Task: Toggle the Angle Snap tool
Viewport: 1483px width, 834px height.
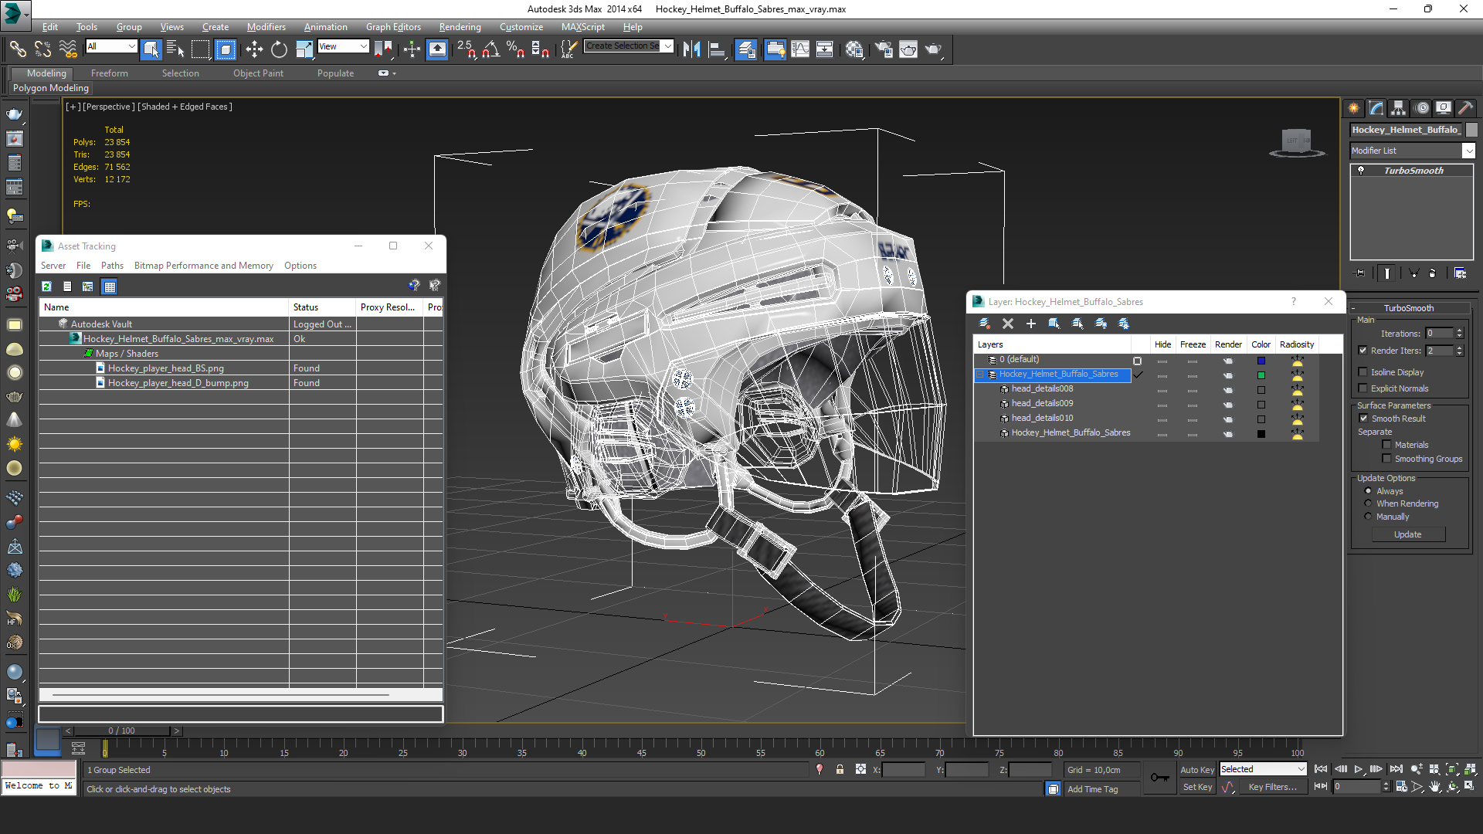Action: [490, 49]
